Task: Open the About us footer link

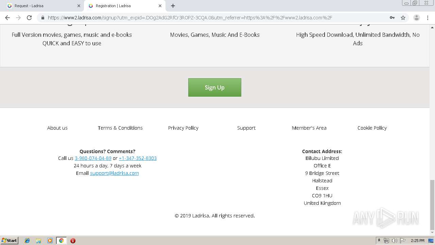Action: point(57,128)
